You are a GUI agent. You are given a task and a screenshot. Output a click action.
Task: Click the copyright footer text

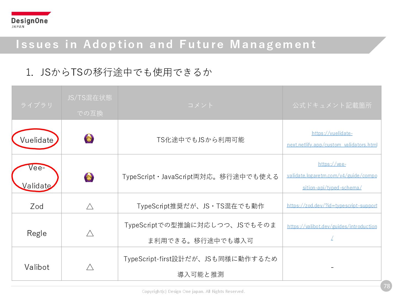(x=193, y=291)
